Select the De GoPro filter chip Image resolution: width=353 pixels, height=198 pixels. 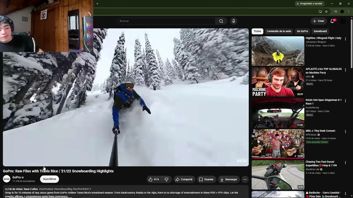tap(302, 31)
